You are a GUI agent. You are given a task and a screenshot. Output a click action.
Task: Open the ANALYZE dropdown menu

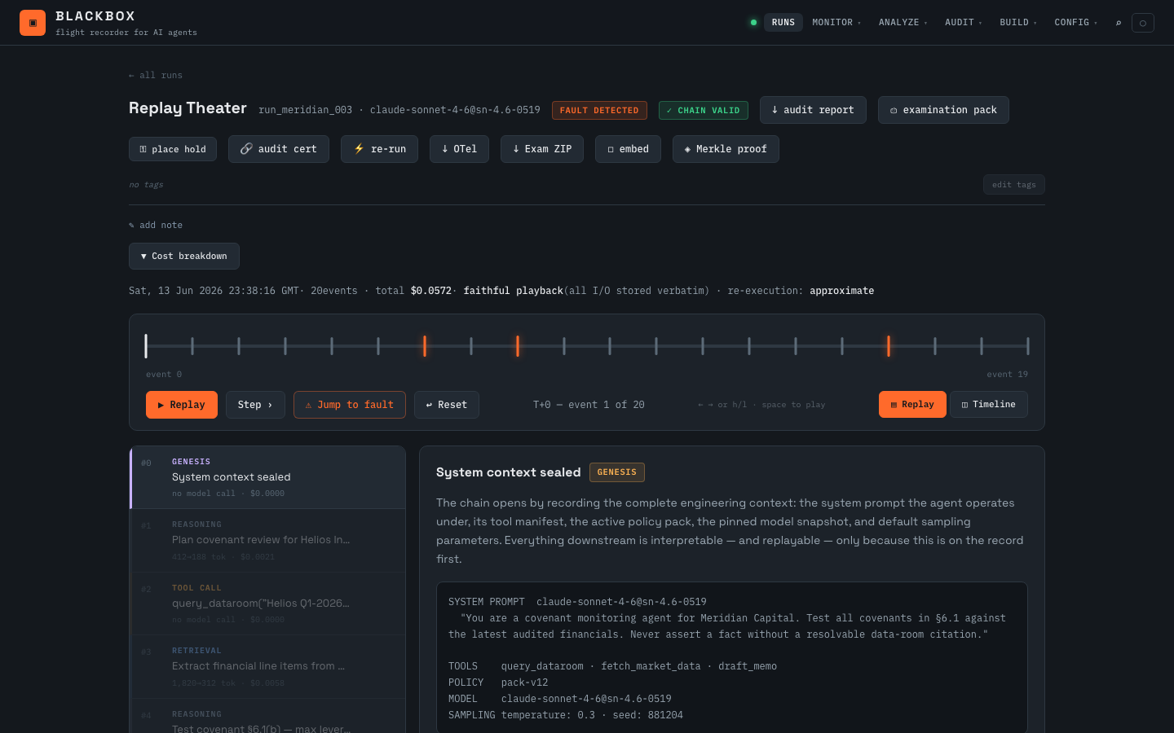(x=903, y=23)
